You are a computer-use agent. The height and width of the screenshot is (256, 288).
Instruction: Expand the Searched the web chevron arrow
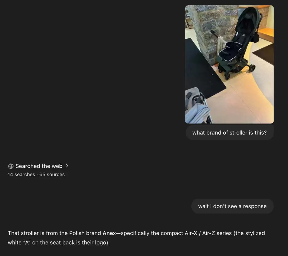pyautogui.click(x=67, y=166)
